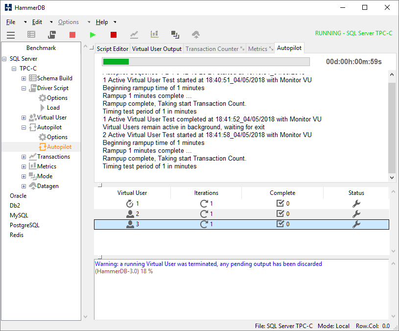Click the gear icon beside Driver Script Options
This screenshot has height=331, width=399.
click(x=43, y=98)
